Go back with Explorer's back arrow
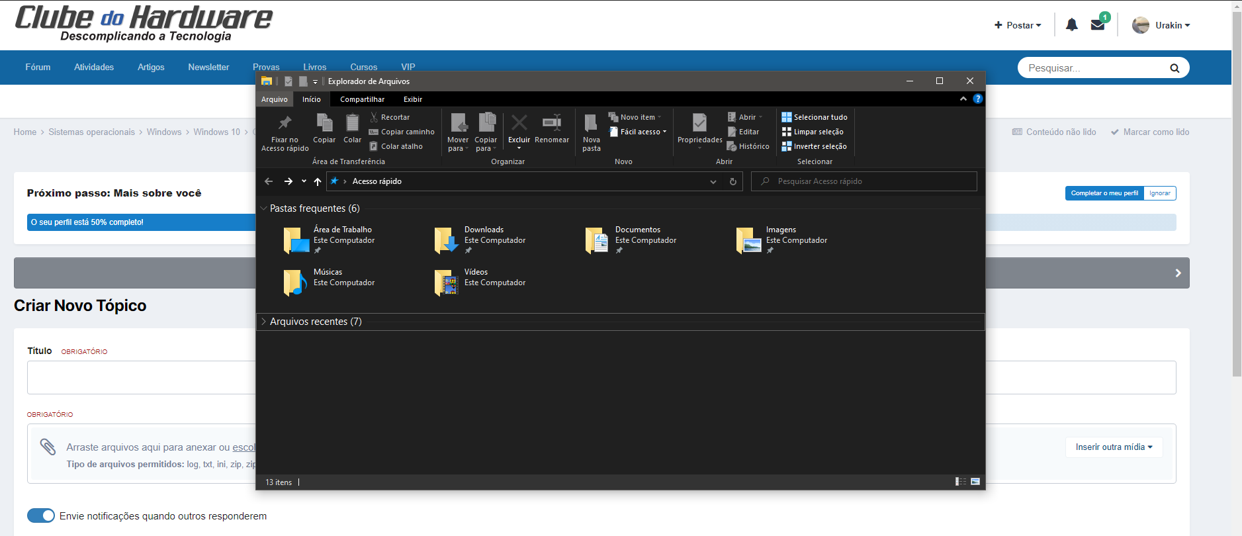Screen dimensions: 1242x536 coord(269,181)
